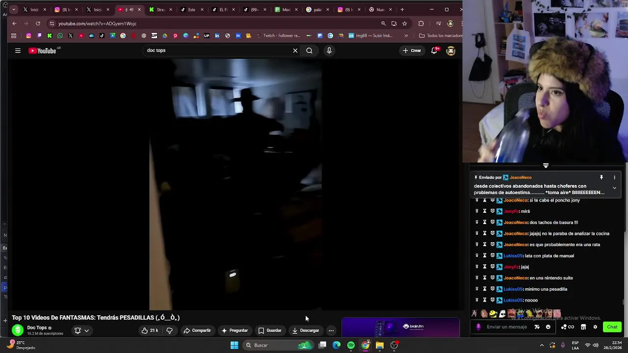Image resolution: width=628 pixels, height=353 pixels.
Task: Like the video with 21 k thumbs-up
Action: coord(150,330)
